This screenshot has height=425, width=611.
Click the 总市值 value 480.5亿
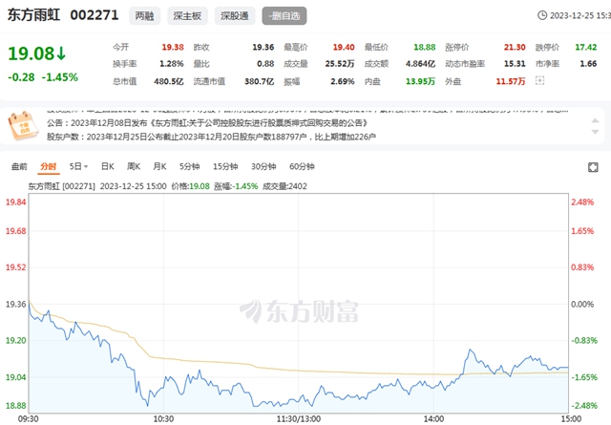pos(169,81)
